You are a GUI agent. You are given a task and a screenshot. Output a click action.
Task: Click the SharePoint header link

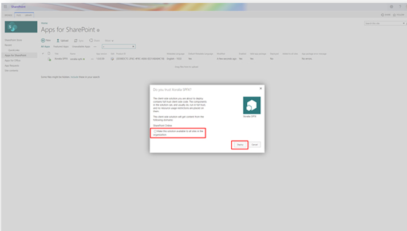coord(18,7)
